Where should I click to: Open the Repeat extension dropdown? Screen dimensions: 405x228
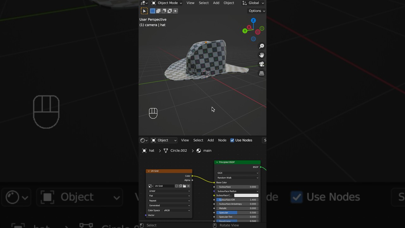pos(169,201)
